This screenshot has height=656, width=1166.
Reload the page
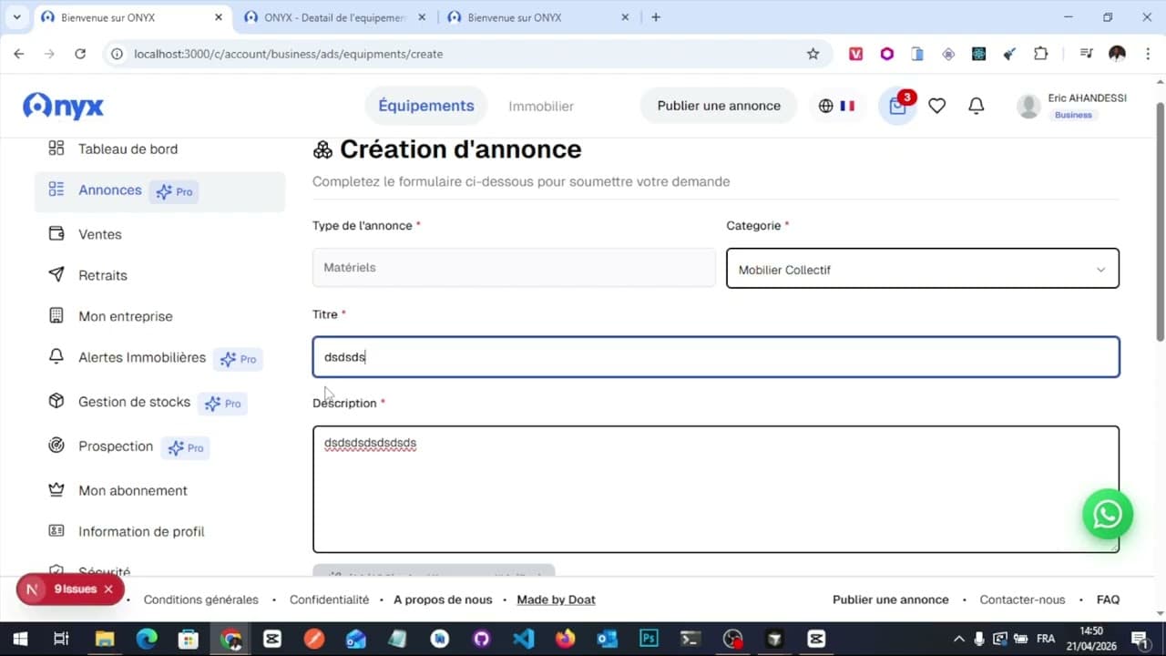[80, 54]
